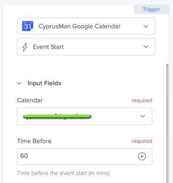173x183 pixels.
Task: Click the lightning bolt trigger icon
Action: coord(25,47)
